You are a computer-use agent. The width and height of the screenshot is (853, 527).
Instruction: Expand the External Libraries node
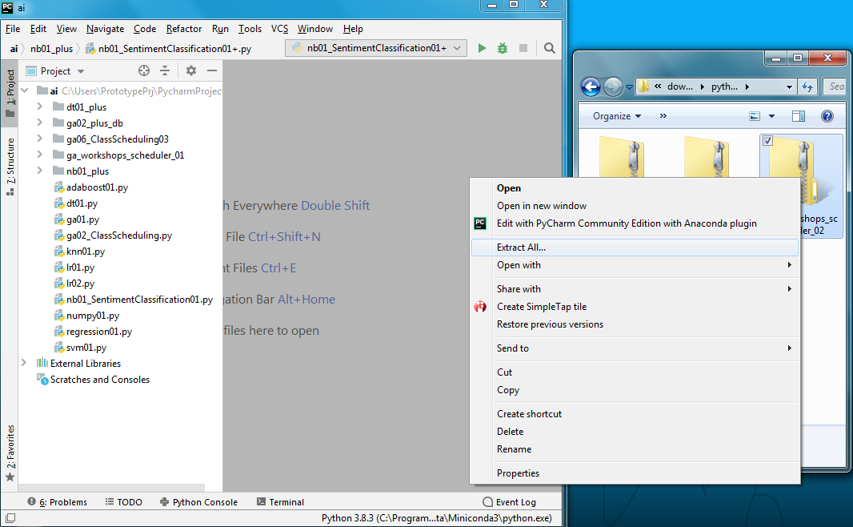[x=23, y=362]
